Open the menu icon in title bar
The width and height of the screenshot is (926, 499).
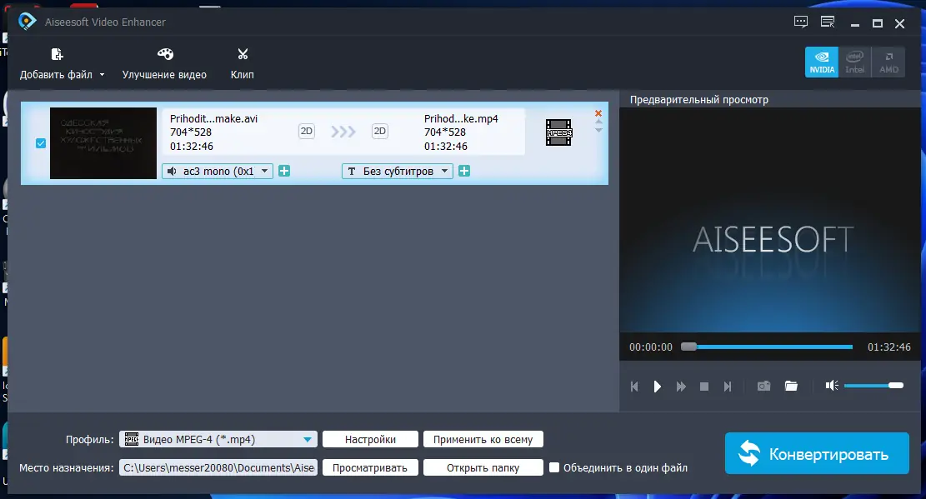(828, 22)
